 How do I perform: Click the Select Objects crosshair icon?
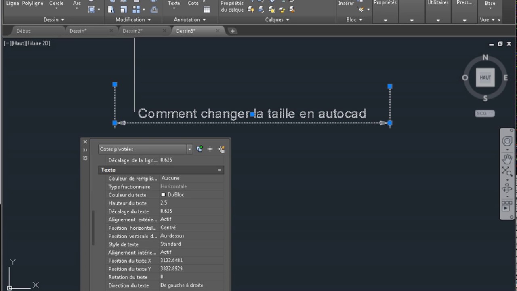(210, 149)
